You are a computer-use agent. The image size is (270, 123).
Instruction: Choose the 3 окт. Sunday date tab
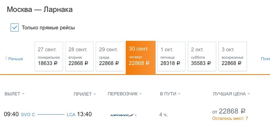click(233, 57)
